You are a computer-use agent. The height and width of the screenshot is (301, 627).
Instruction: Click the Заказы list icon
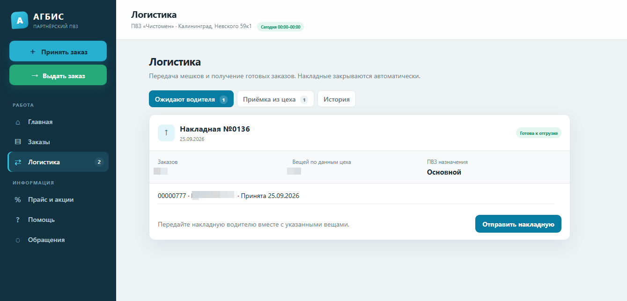(x=18, y=142)
